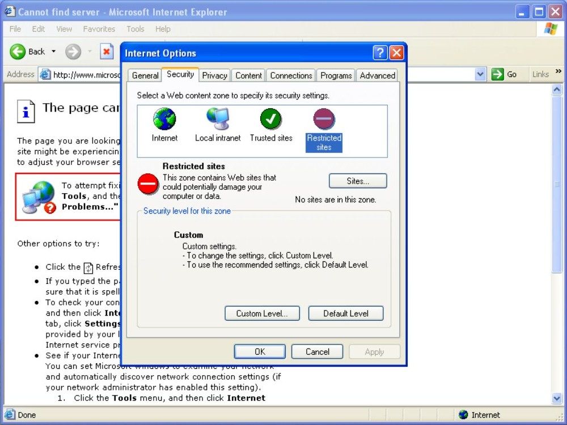Viewport: 567px width, 425px height.
Task: Click the Custom Level... button
Action: 262,313
